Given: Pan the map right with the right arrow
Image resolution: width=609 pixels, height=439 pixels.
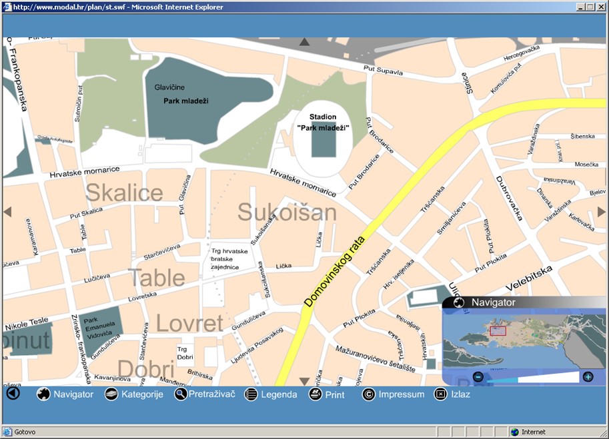Looking at the screenshot, I should (x=601, y=212).
